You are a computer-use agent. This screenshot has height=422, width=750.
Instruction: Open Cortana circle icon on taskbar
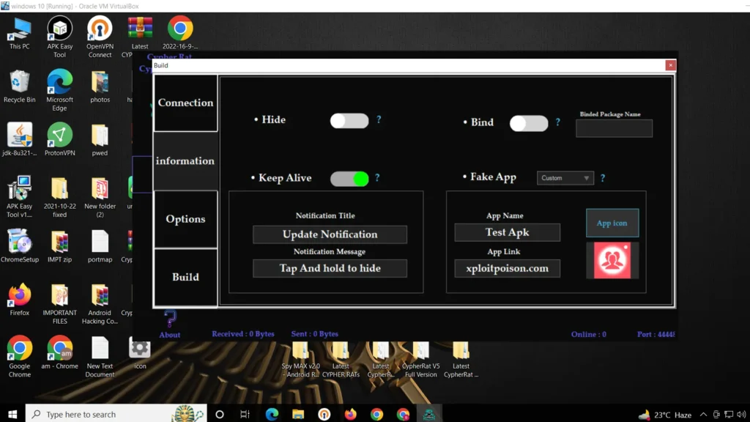220,415
